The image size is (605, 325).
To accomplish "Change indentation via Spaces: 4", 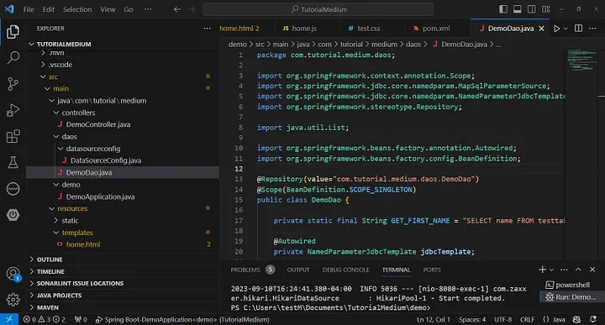I will (472, 319).
